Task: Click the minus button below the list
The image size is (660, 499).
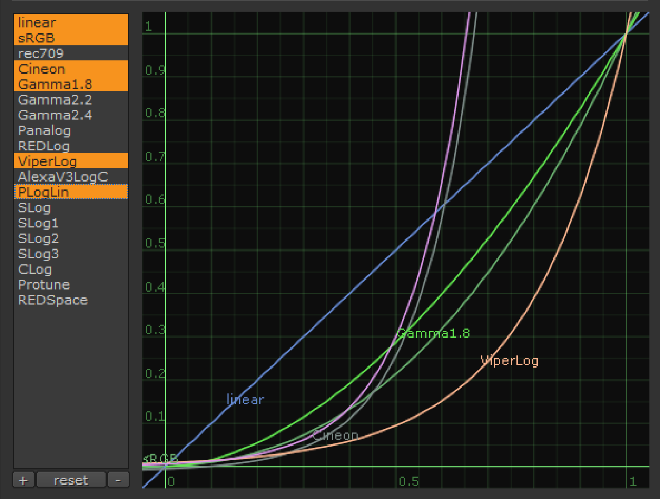Action: tap(118, 480)
